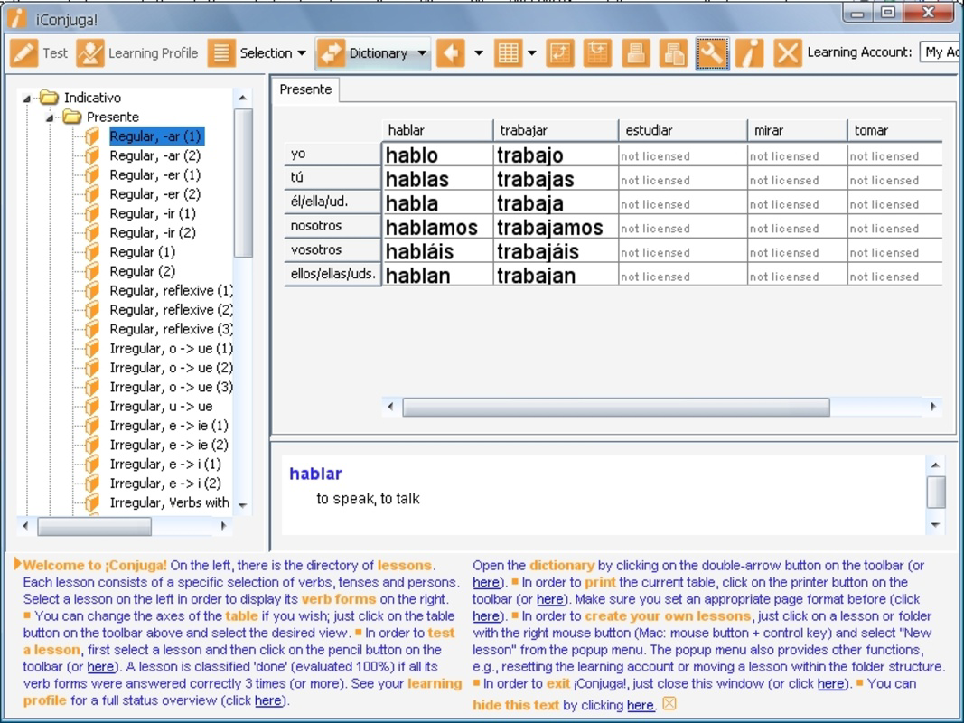Click the Presente folder icon
964x723 pixels.
click(x=72, y=117)
